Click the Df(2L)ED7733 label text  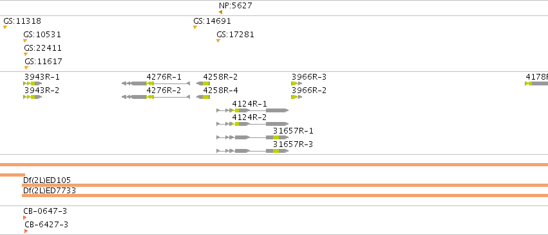click(x=50, y=191)
